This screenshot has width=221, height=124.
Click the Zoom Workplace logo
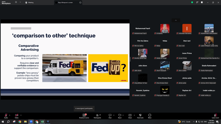6,2
